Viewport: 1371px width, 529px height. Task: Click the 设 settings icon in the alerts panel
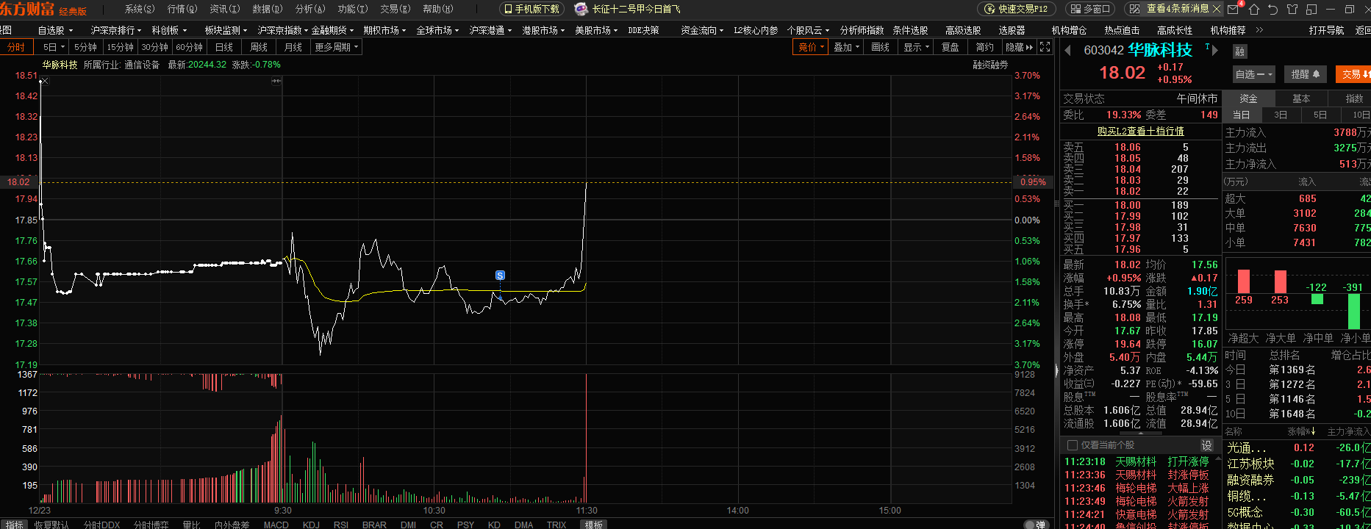pos(1206,445)
